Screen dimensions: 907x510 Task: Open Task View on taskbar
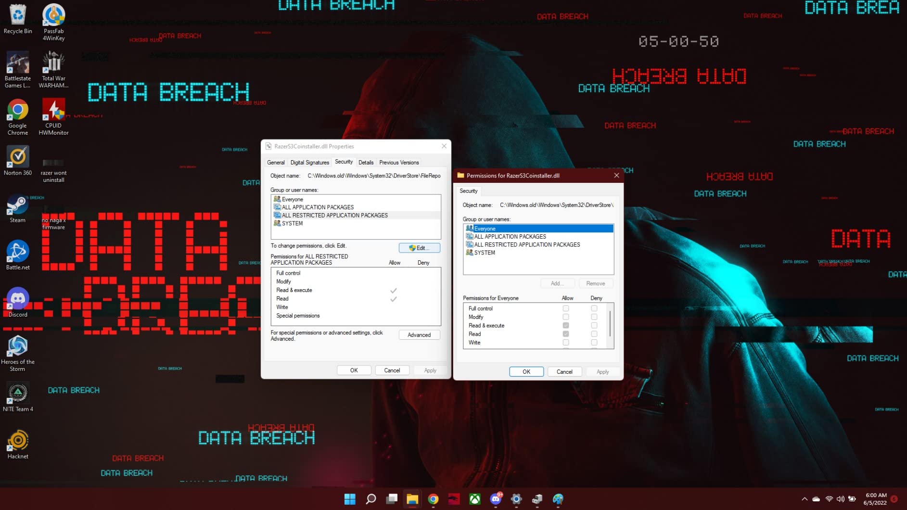[x=392, y=499]
